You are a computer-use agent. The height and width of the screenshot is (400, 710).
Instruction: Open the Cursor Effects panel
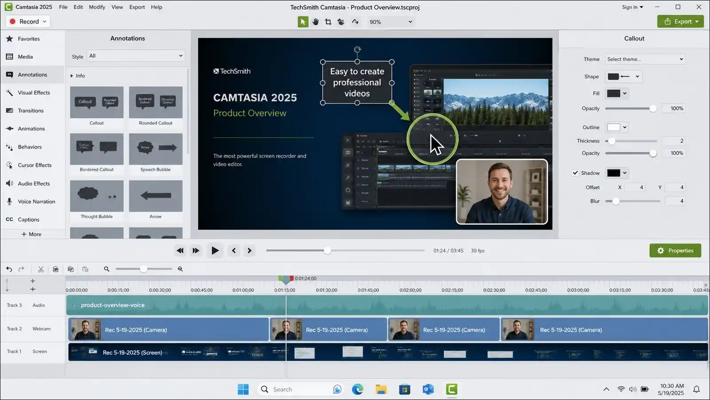click(x=32, y=165)
